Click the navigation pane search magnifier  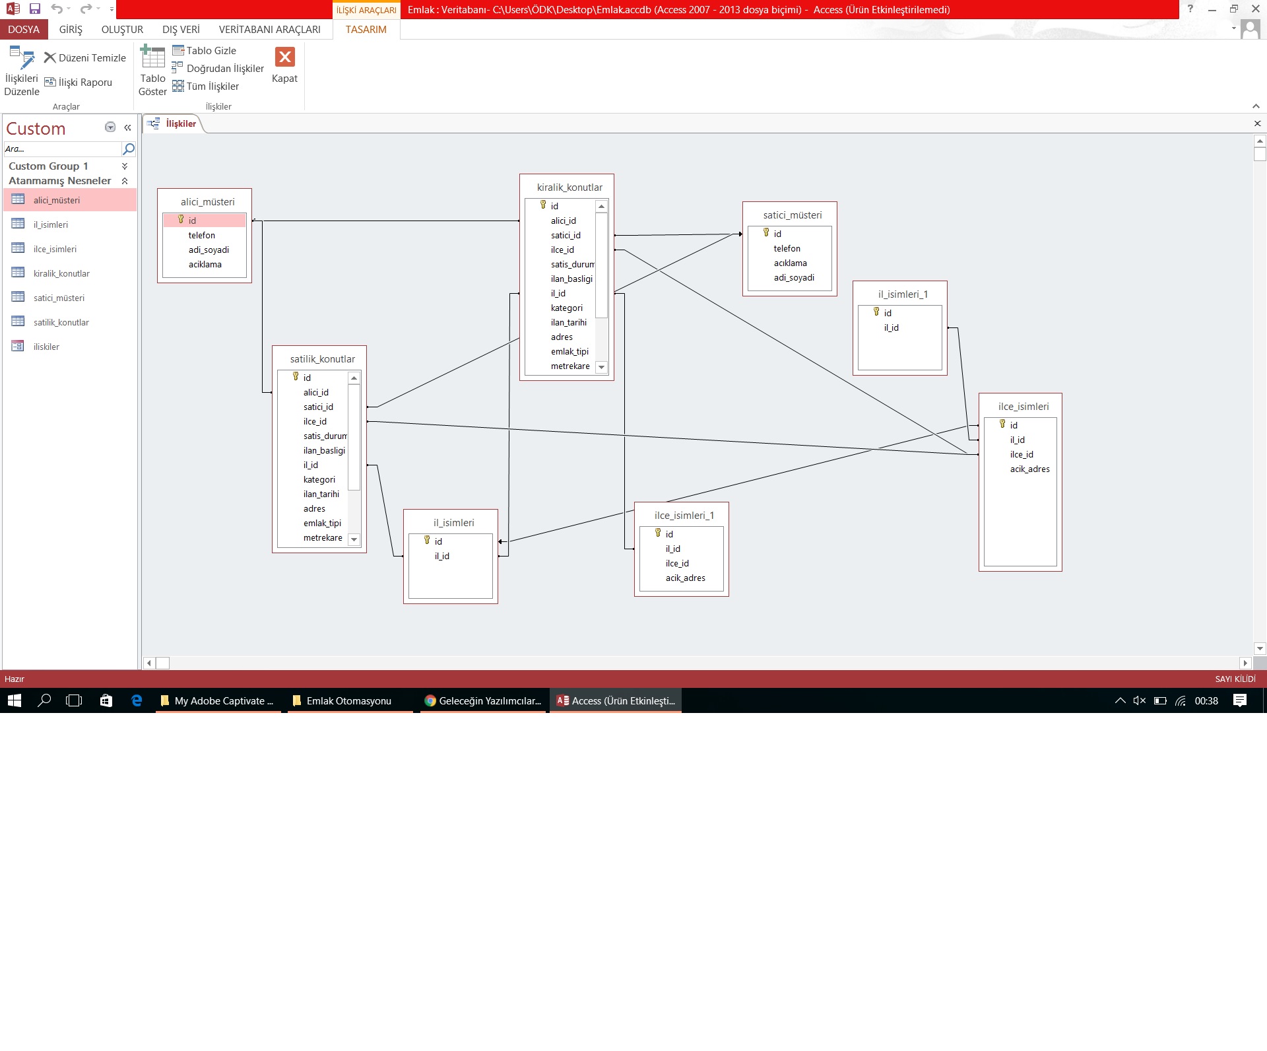tap(129, 149)
